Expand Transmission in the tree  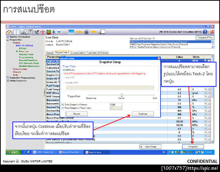pyautogui.click(x=20, y=69)
